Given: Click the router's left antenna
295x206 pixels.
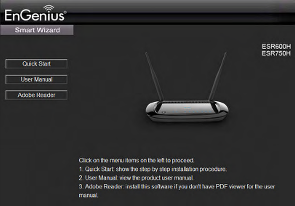Looking at the screenshot, I should coord(155,77).
